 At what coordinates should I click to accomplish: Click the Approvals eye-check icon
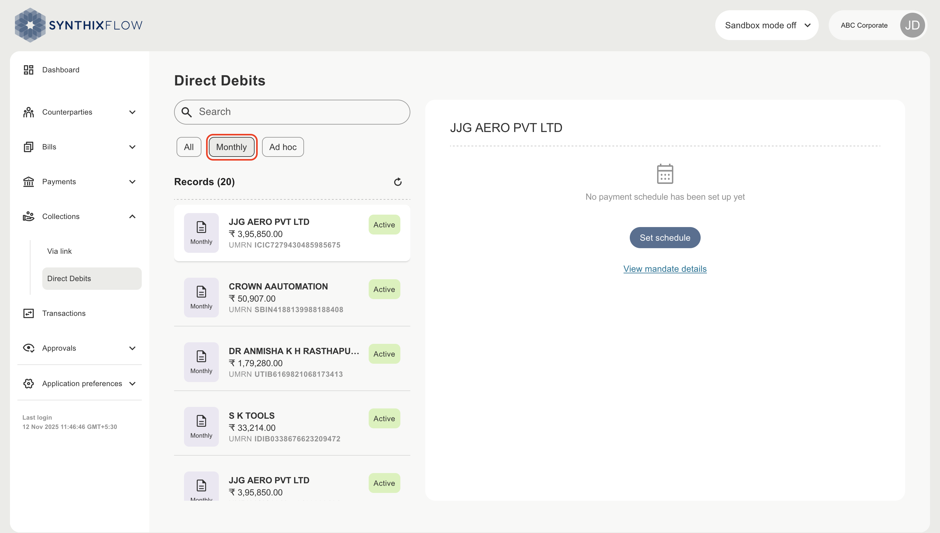pos(29,348)
